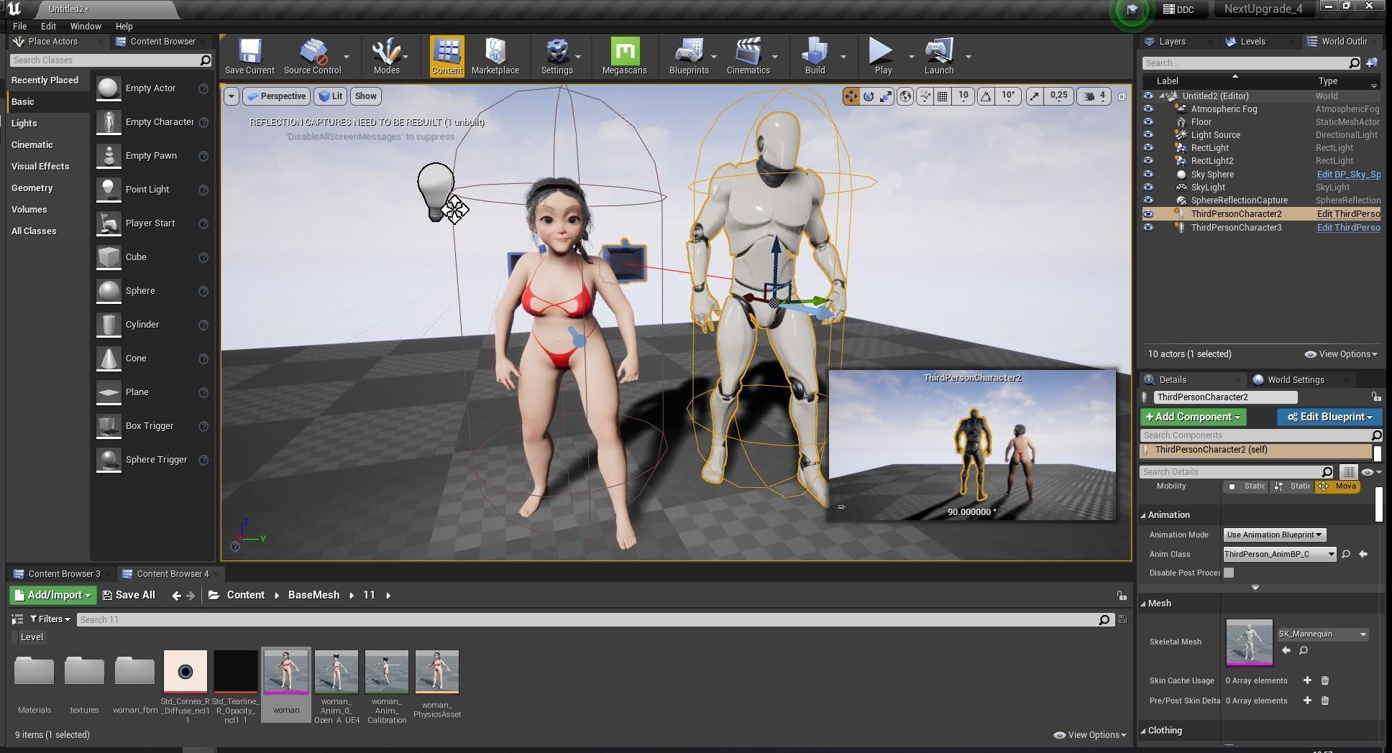Open the Window menu
Viewport: 1392px width, 753px height.
click(86, 26)
